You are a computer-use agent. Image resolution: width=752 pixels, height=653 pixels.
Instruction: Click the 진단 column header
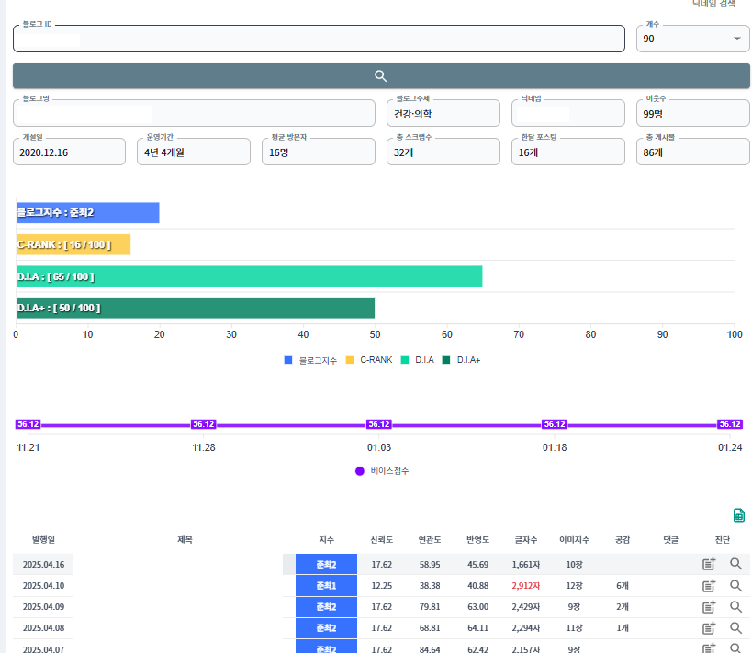723,540
